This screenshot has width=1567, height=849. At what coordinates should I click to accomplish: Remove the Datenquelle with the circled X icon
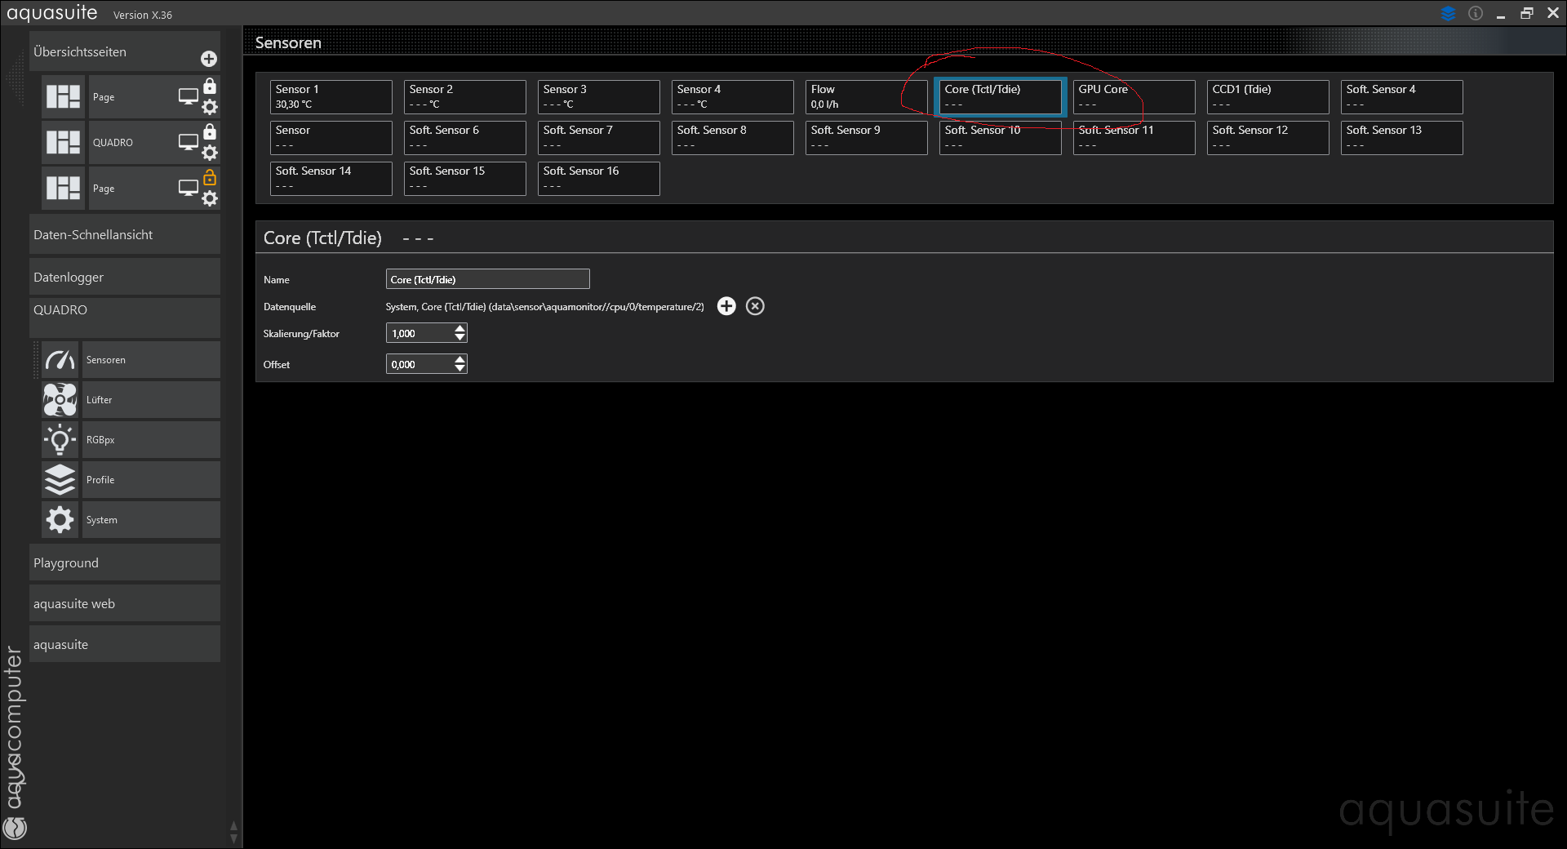coord(756,306)
